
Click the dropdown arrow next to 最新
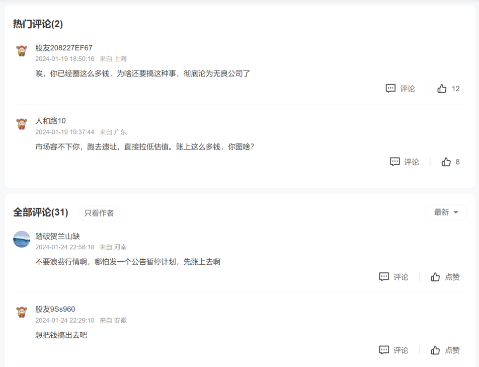pos(456,212)
